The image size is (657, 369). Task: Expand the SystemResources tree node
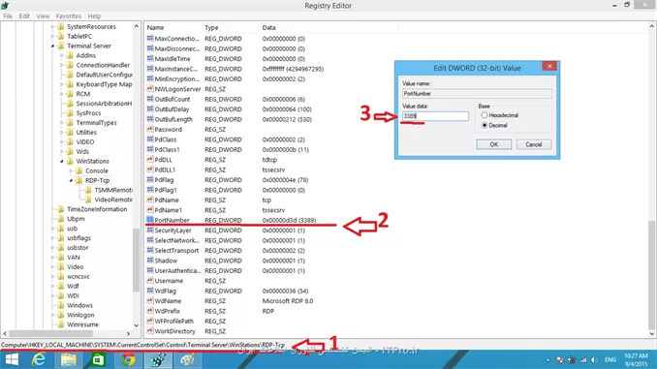52,27
